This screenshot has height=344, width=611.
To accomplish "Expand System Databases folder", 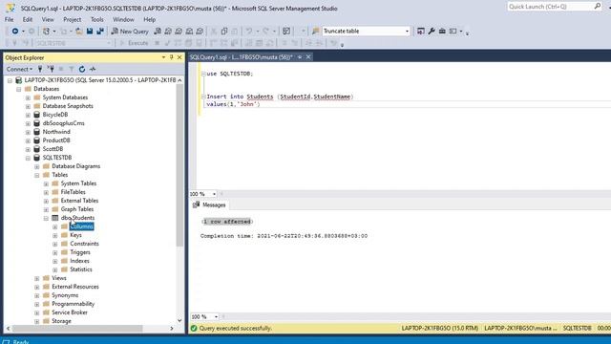I will click(28, 97).
